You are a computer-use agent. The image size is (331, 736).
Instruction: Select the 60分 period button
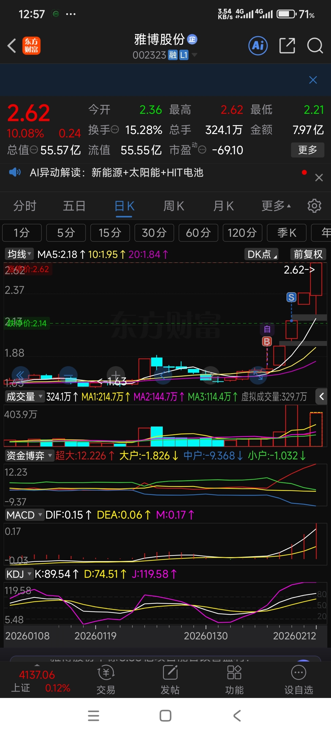(198, 233)
